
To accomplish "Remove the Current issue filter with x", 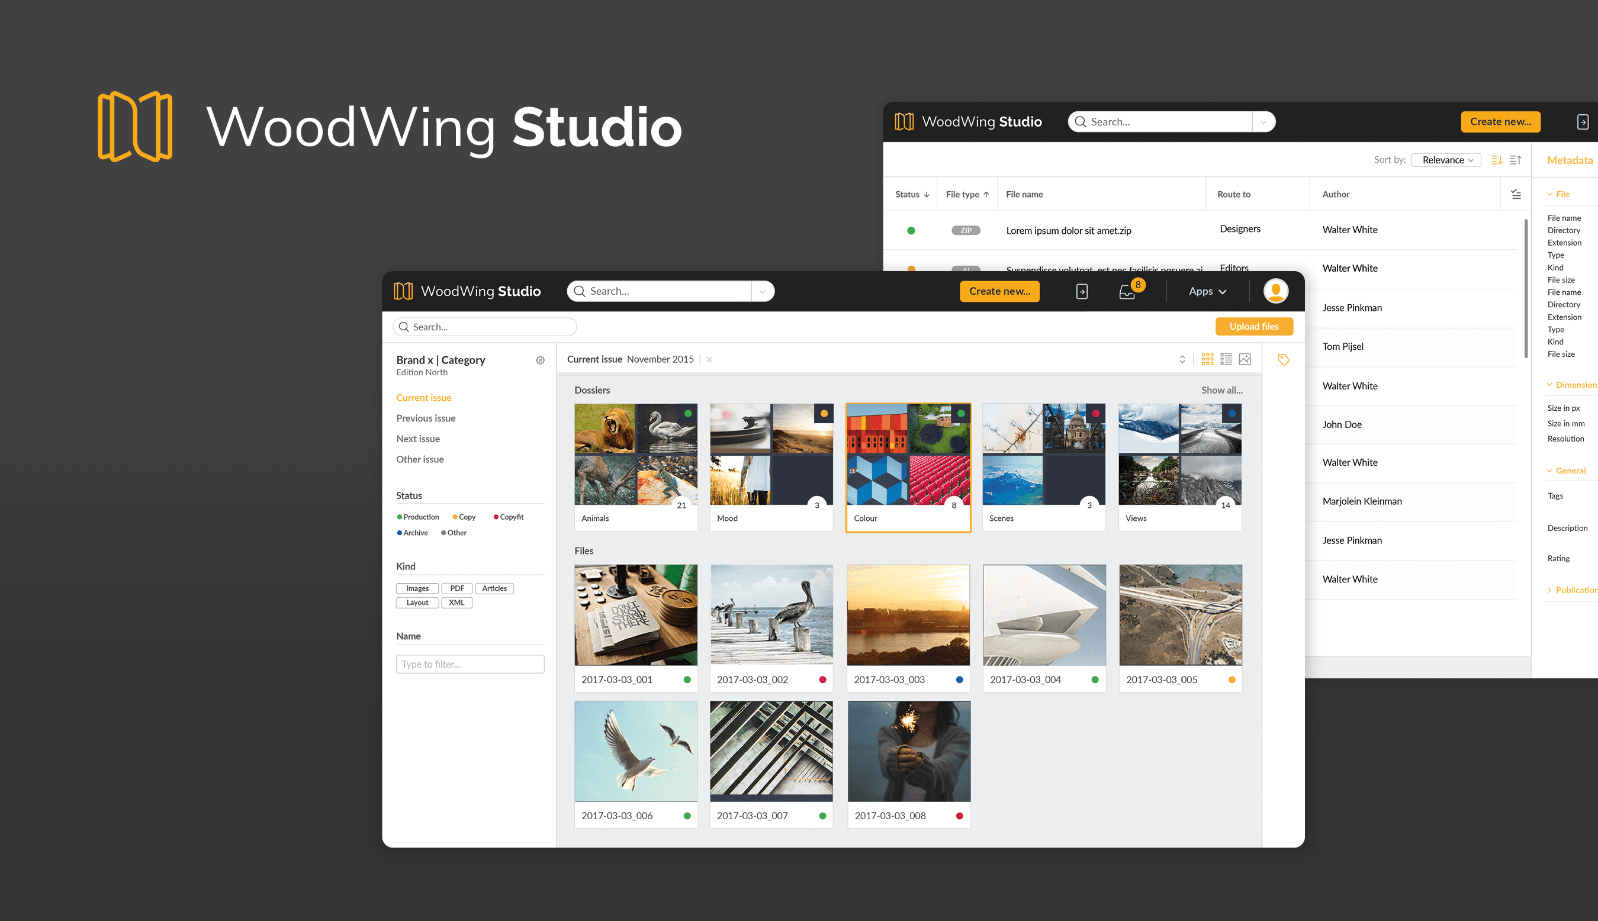I will pyautogui.click(x=709, y=359).
